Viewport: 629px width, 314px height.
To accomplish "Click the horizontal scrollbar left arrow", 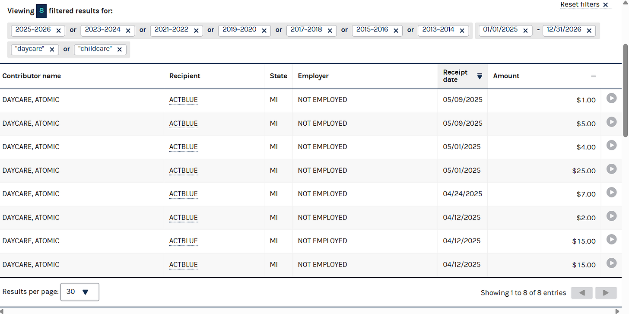I will pos(2,311).
